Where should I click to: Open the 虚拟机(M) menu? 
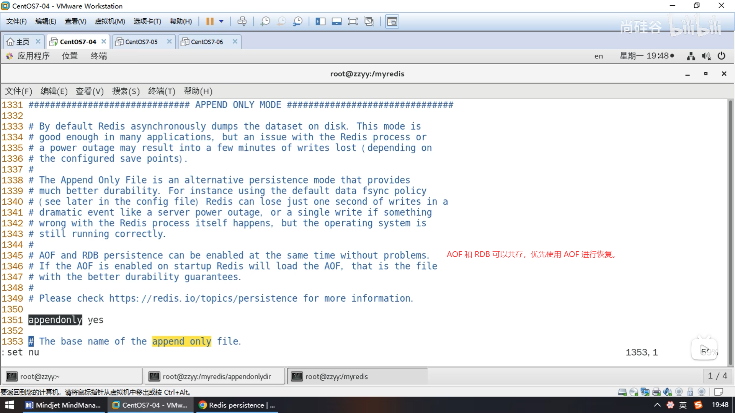click(x=110, y=21)
